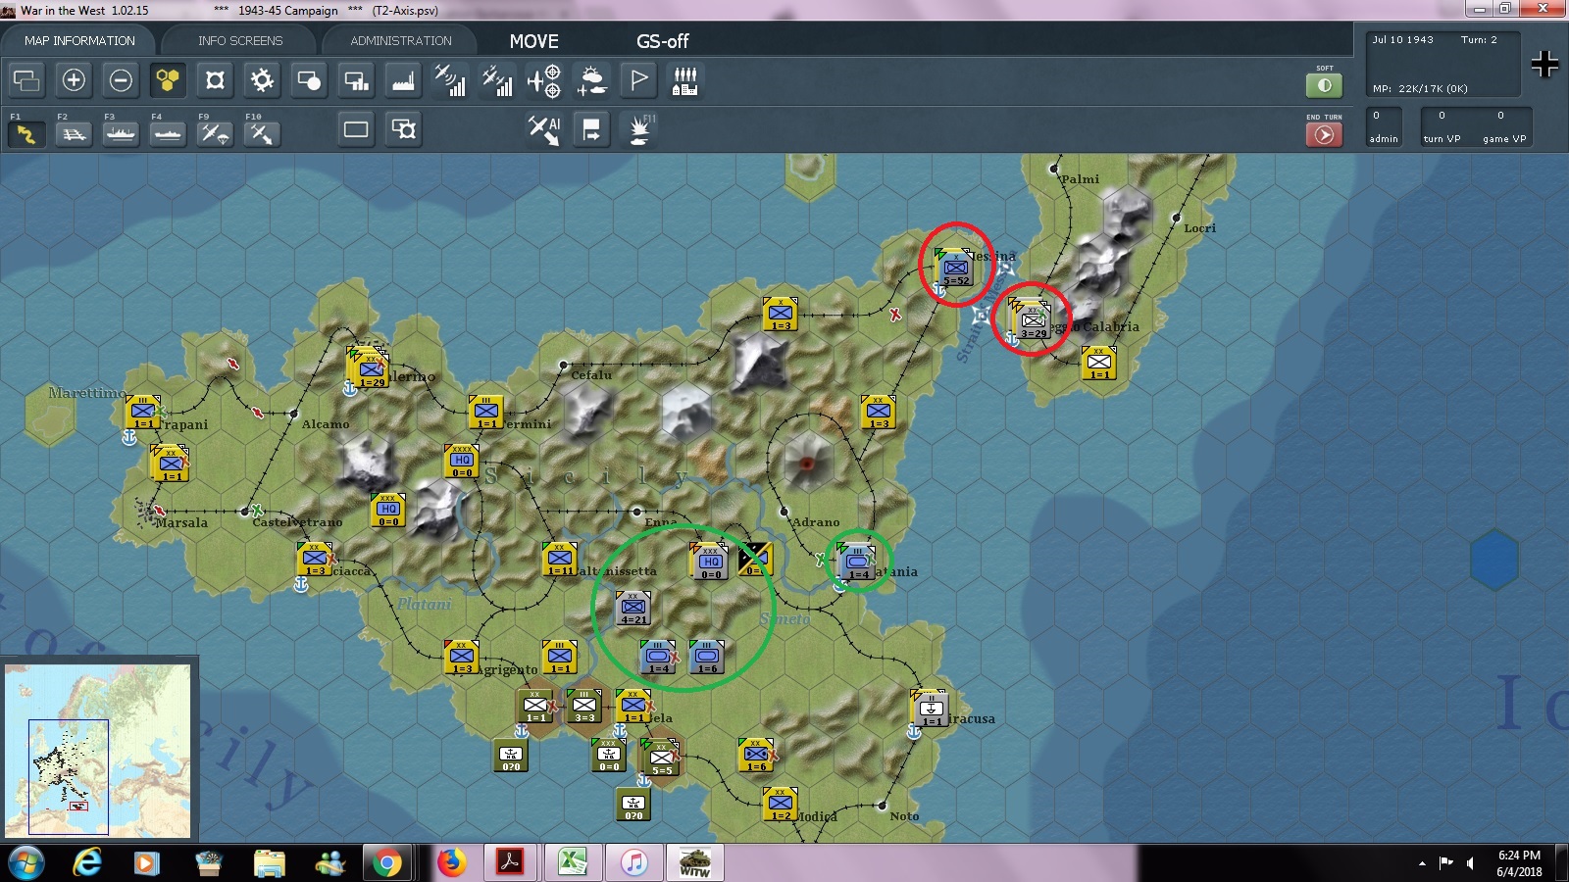Select the 1=11 unit near Caltanissetta
This screenshot has width=1569, height=882.
pyautogui.click(x=560, y=559)
